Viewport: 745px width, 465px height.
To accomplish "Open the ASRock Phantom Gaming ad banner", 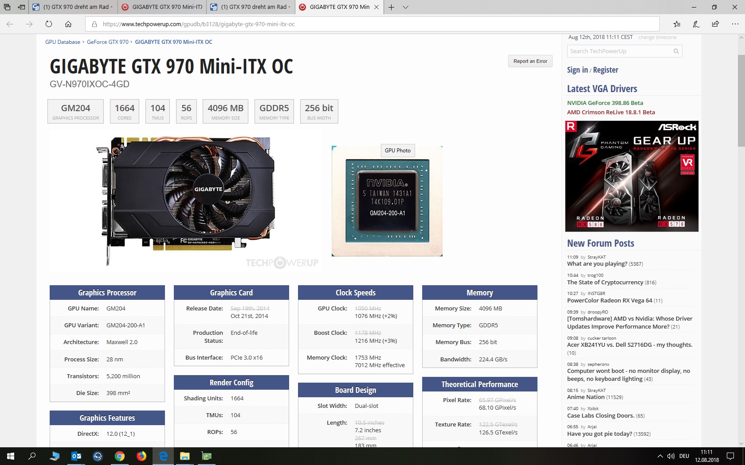I will click(631, 176).
